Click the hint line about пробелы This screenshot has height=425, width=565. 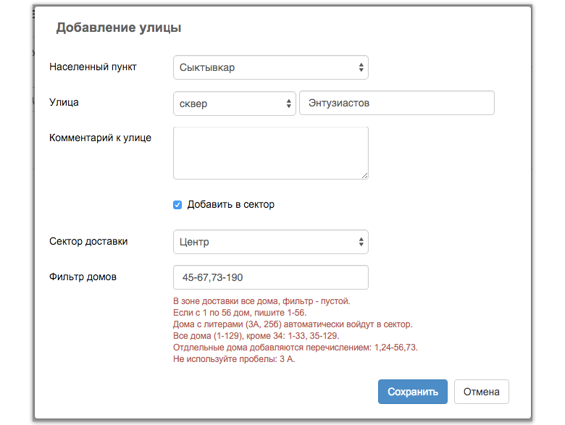[234, 359]
